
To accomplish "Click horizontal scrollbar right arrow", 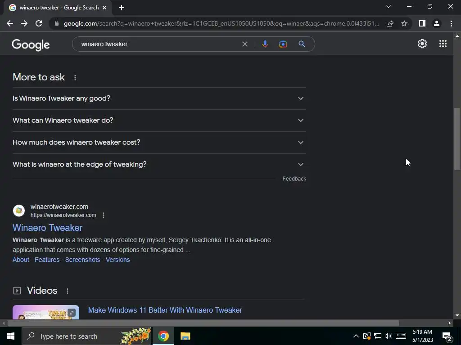I will tap(450, 323).
